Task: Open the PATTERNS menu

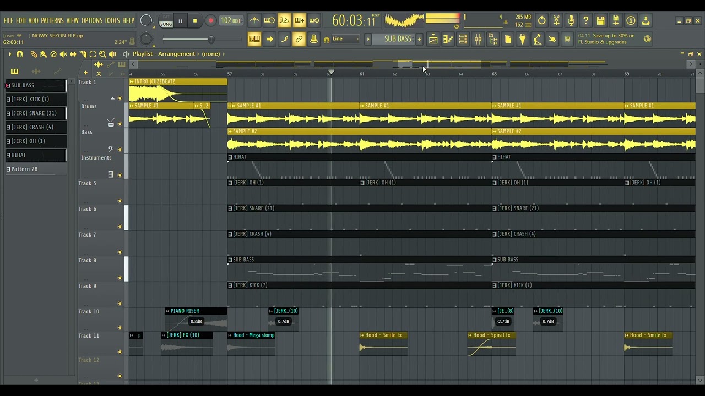Action: coord(52,21)
